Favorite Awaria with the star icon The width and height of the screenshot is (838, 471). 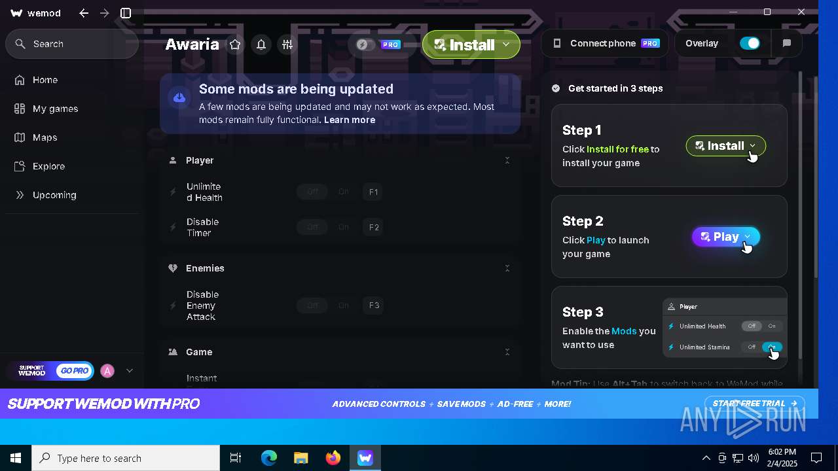[235, 44]
